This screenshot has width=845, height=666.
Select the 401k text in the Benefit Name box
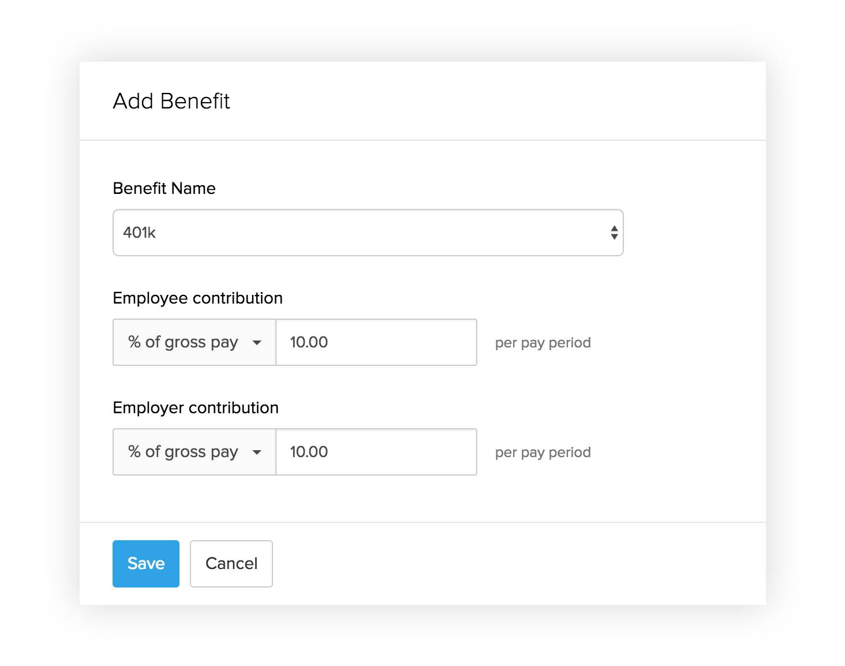pos(140,233)
